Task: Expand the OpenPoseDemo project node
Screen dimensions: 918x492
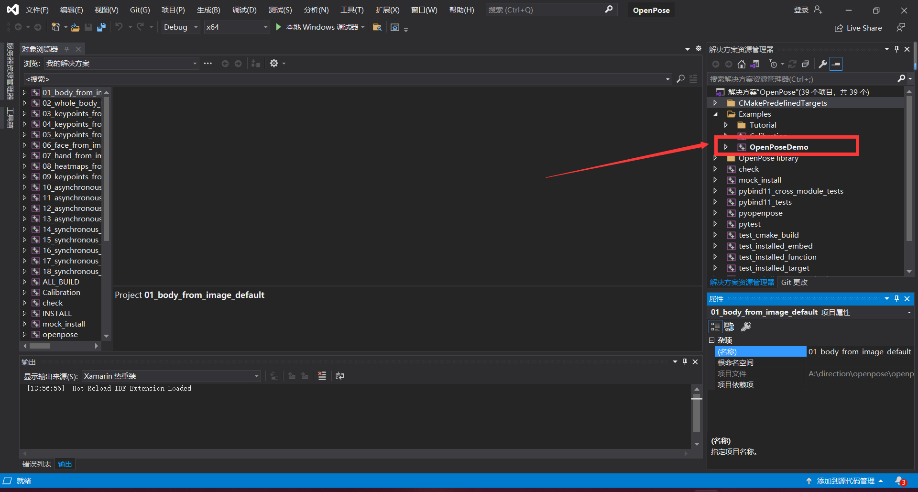Action: (726, 147)
